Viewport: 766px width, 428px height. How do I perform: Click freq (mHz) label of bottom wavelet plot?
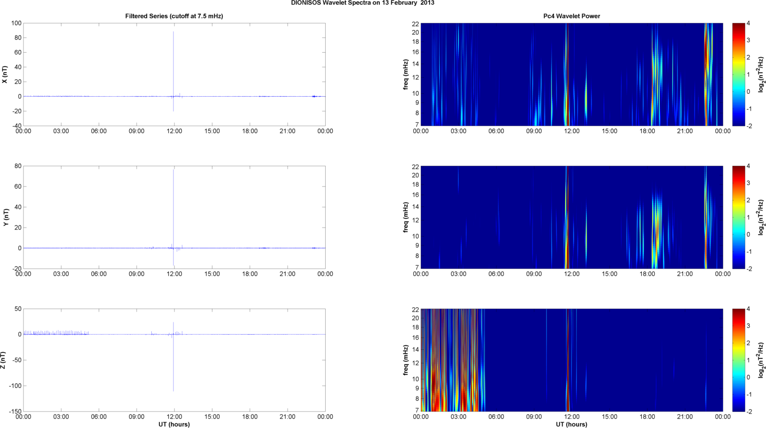(x=405, y=360)
